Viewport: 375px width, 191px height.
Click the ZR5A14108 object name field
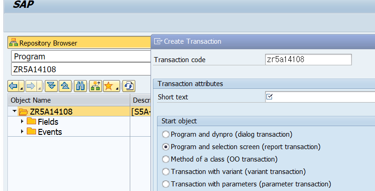point(81,69)
